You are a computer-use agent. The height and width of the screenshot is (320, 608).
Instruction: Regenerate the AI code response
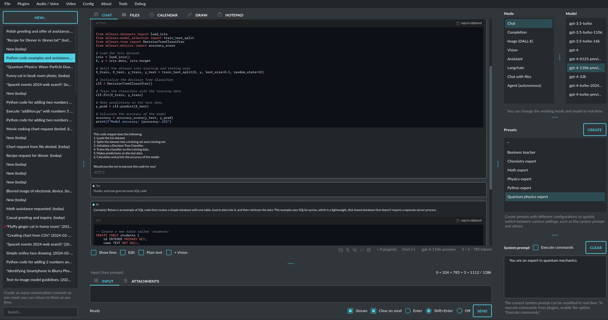[103, 172]
